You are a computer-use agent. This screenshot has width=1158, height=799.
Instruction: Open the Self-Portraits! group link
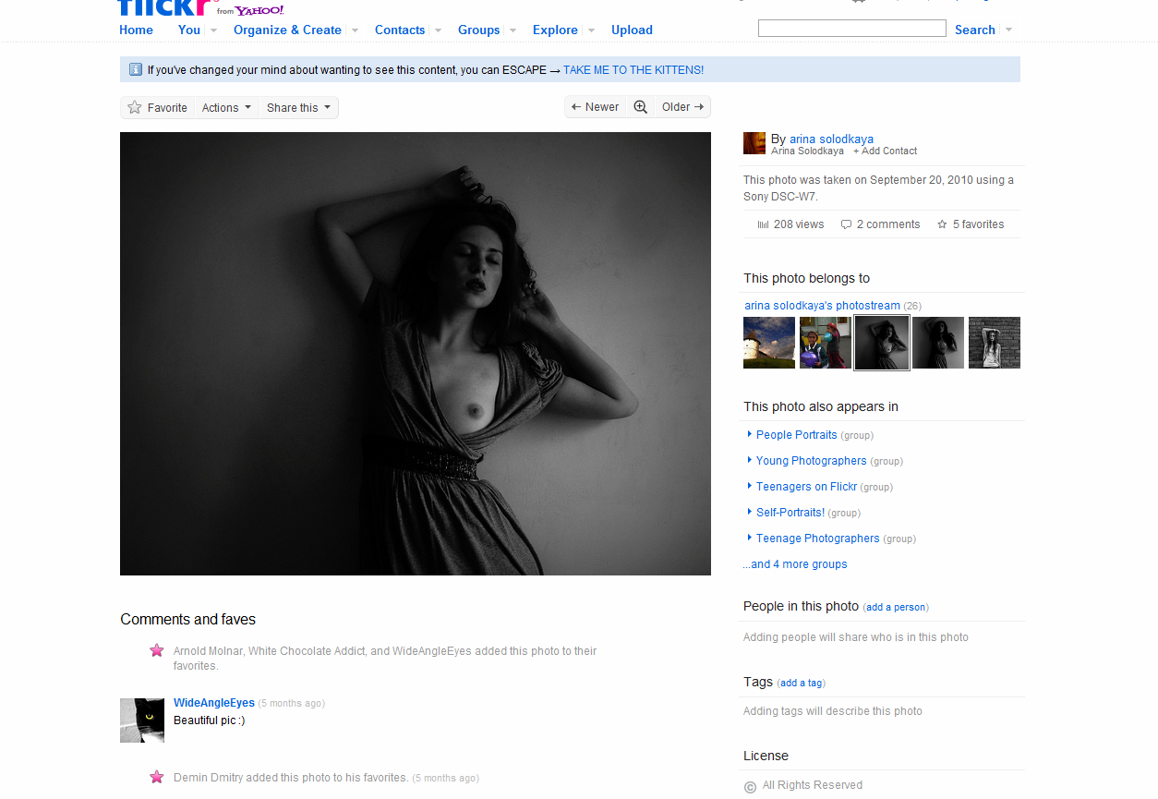790,513
